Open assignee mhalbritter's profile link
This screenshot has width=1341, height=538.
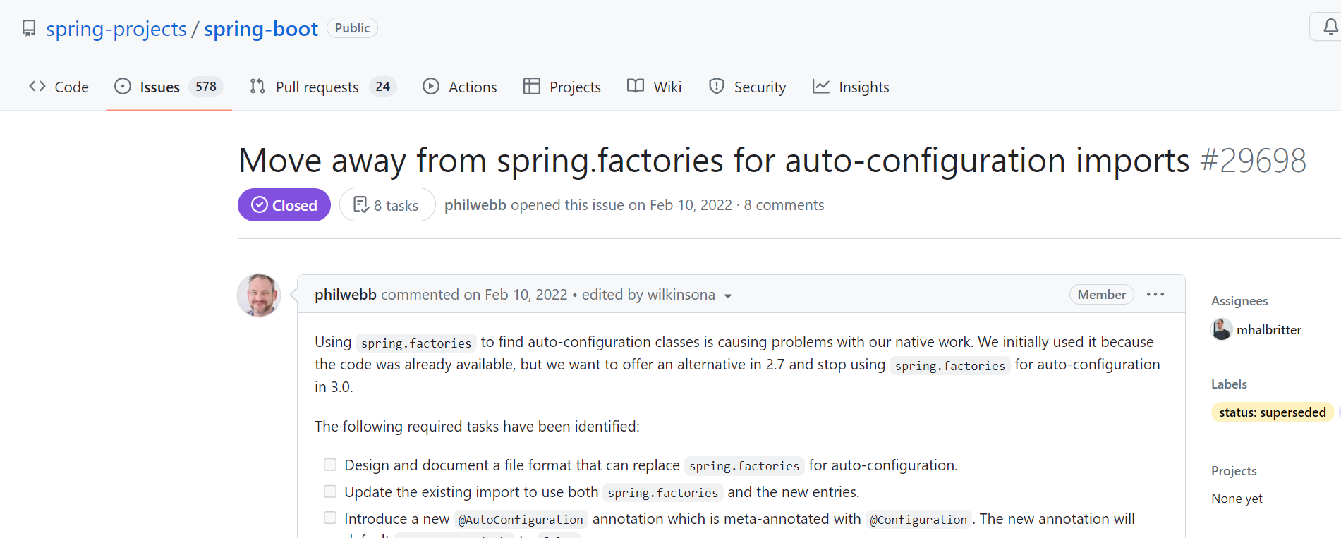point(1268,330)
